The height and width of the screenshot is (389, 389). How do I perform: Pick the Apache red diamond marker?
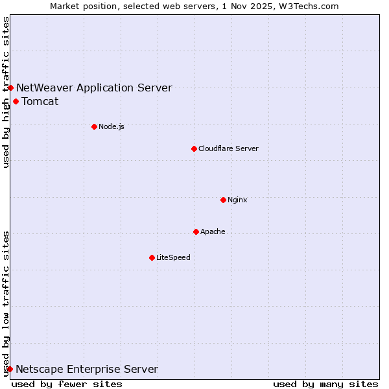point(196,231)
